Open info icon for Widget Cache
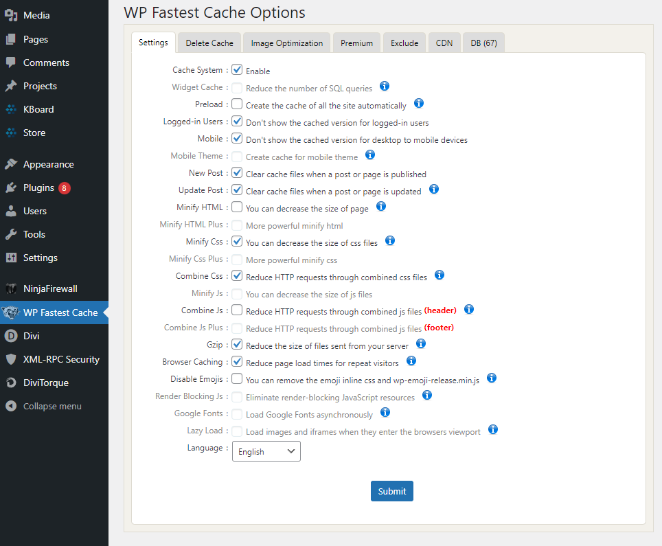Image resolution: width=662 pixels, height=546 pixels. (x=384, y=86)
